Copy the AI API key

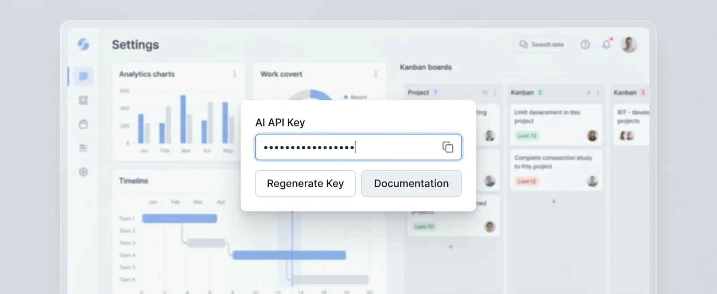(x=448, y=147)
